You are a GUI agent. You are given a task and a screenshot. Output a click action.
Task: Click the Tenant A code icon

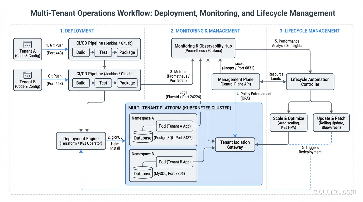(x=27, y=44)
